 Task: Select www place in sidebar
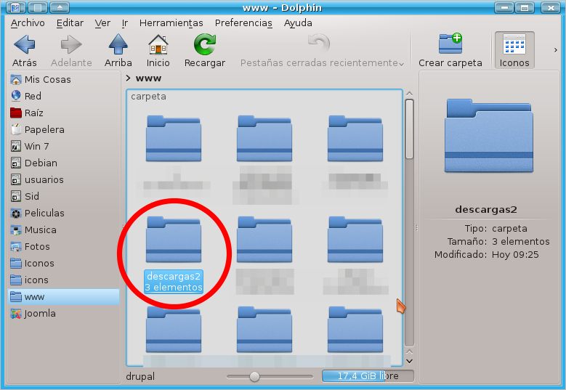click(x=64, y=297)
